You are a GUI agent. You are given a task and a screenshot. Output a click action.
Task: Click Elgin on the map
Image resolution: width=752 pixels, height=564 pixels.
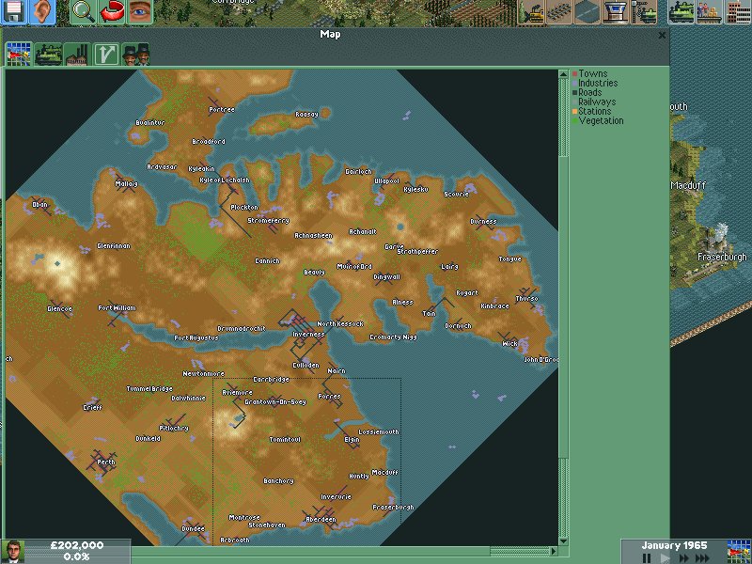pyautogui.click(x=352, y=440)
